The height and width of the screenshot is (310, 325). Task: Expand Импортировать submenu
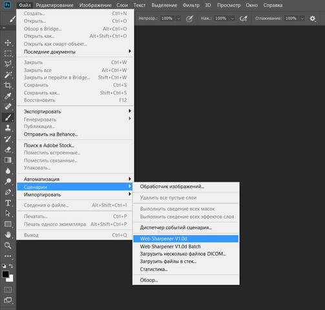click(x=75, y=194)
